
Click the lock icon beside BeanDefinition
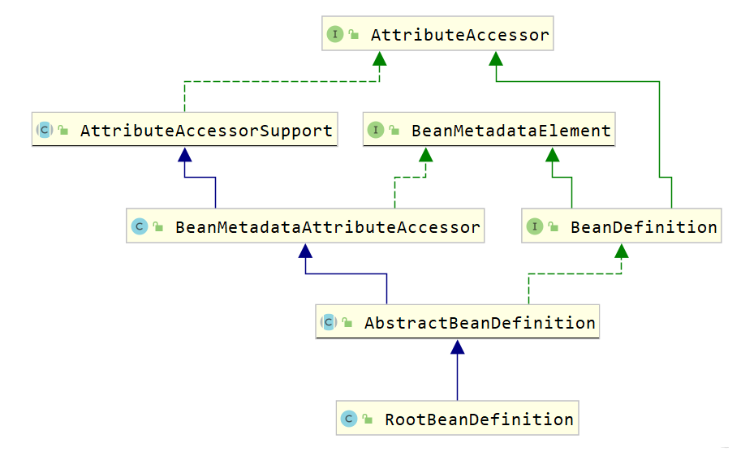(553, 227)
